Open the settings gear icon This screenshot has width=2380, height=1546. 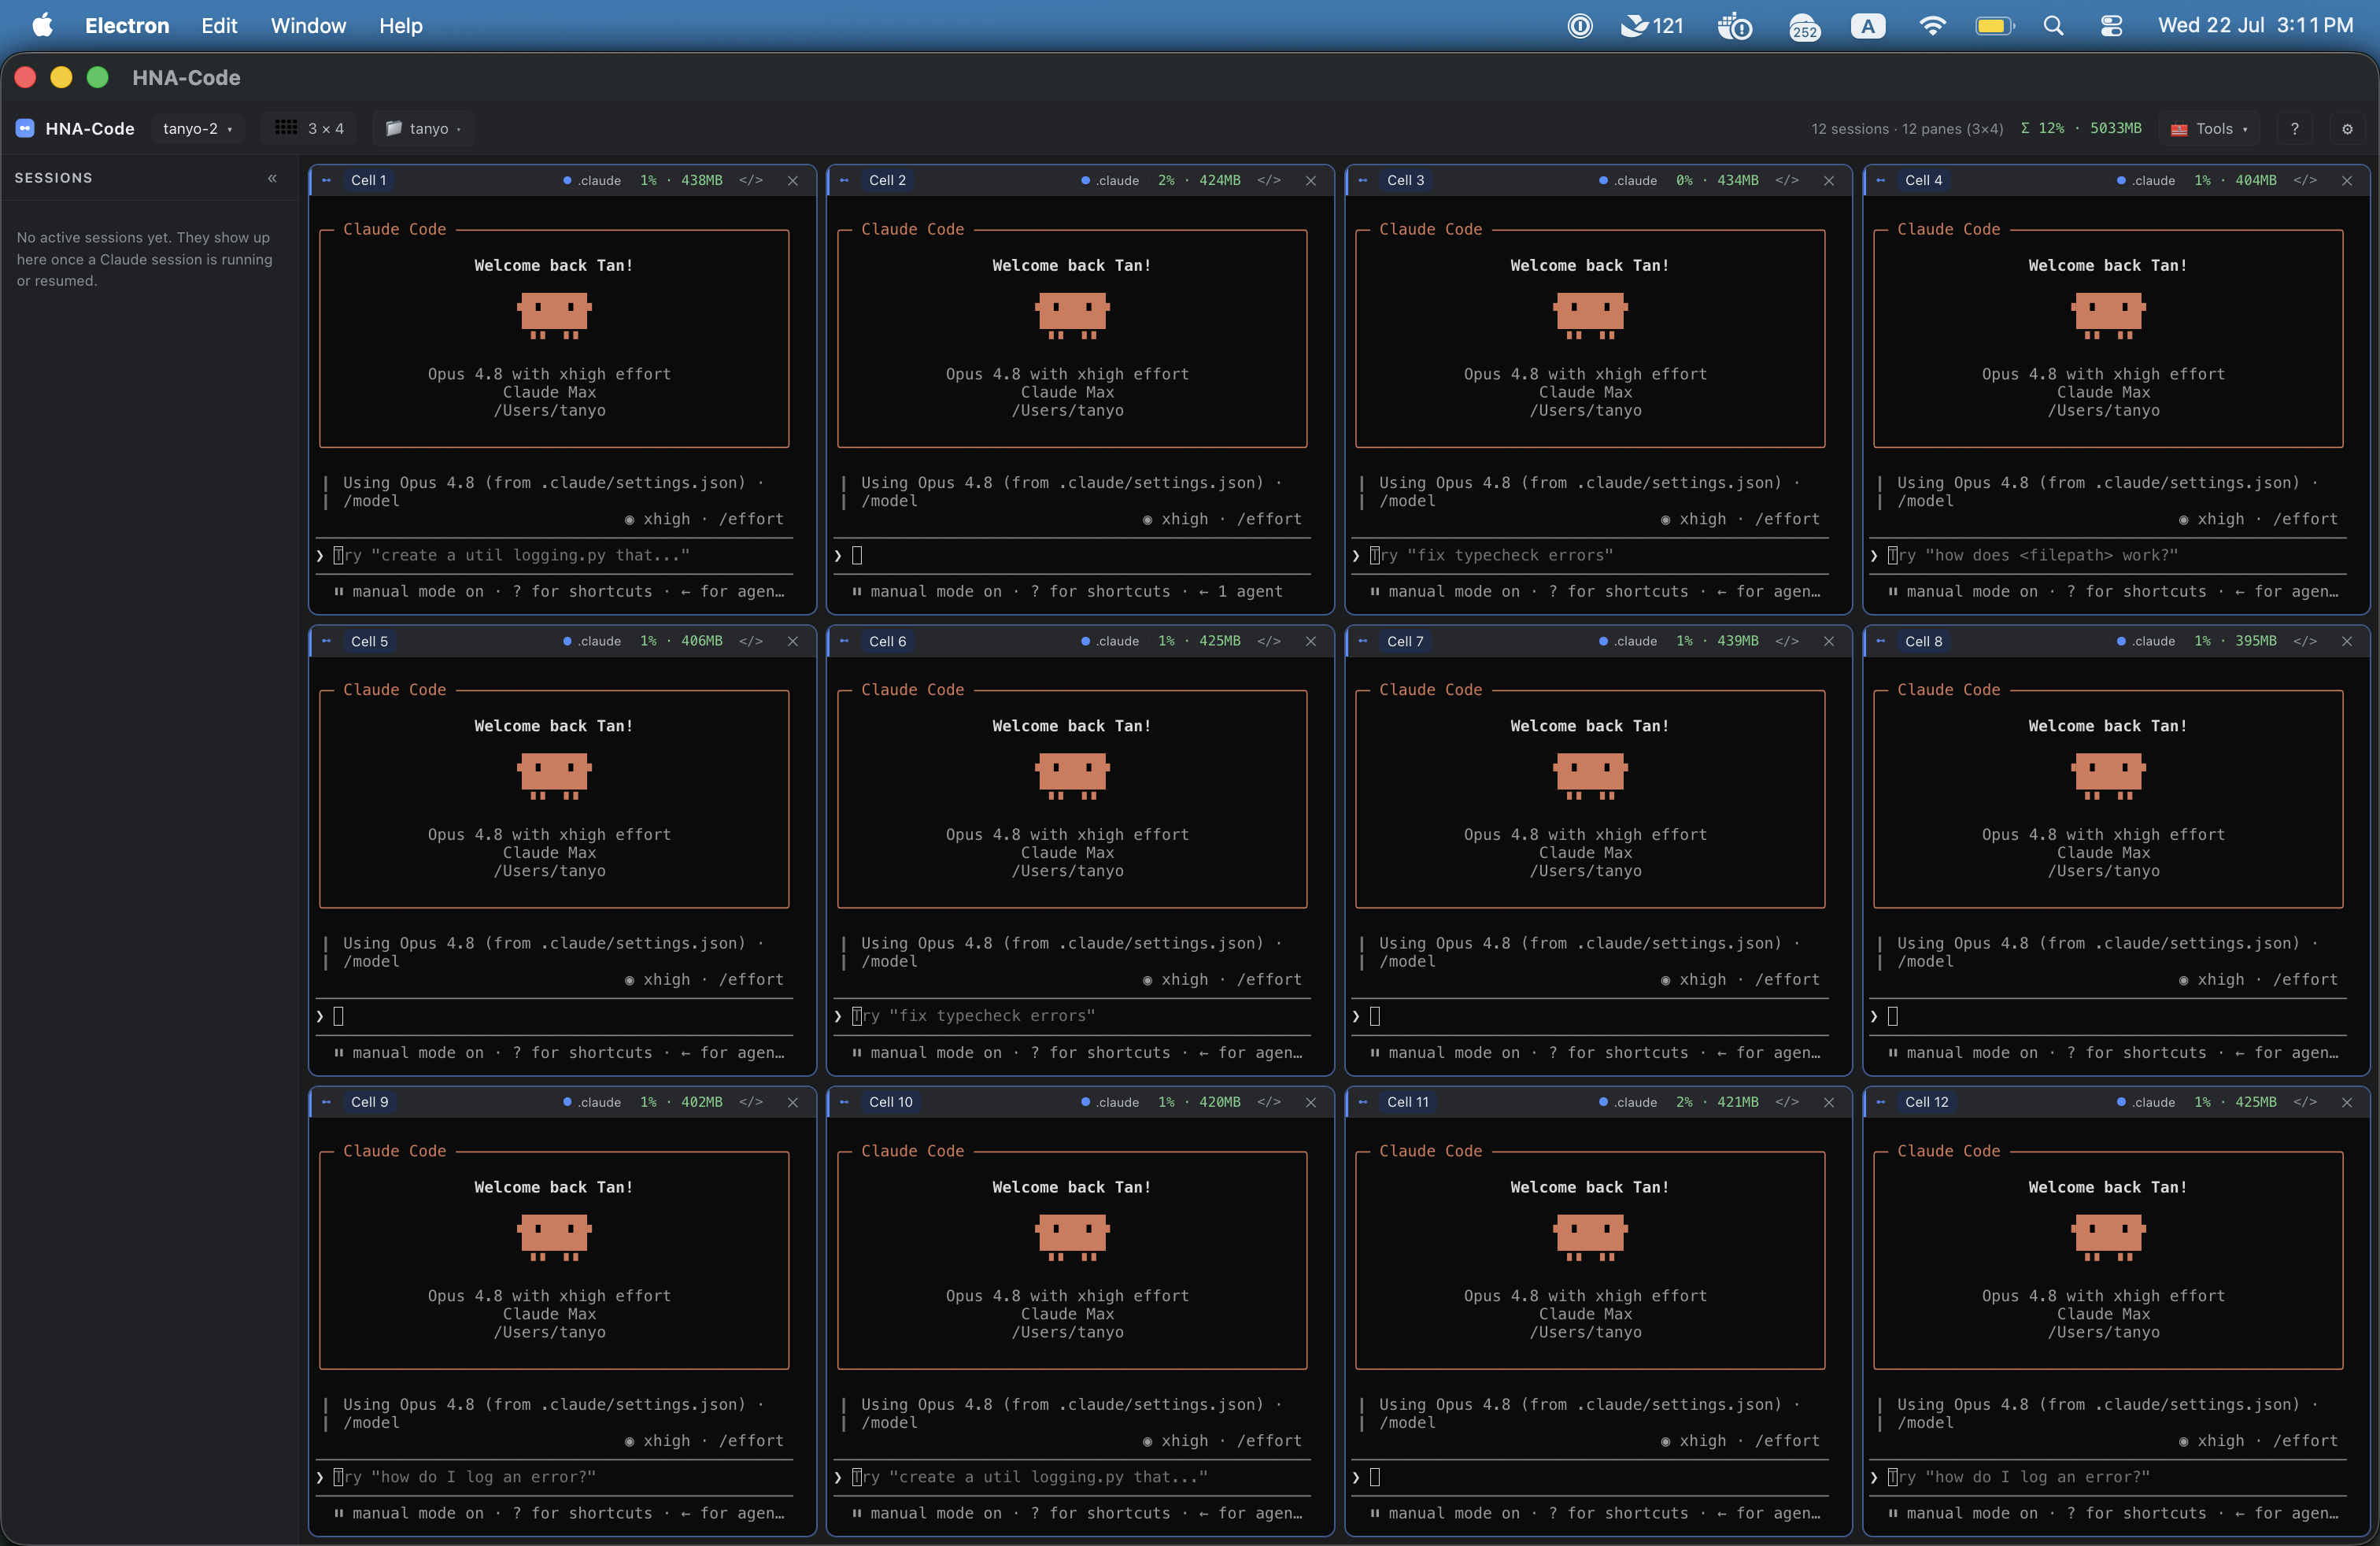click(2347, 128)
